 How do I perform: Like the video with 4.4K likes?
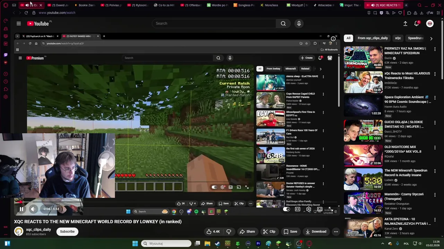pyautogui.click(x=213, y=232)
